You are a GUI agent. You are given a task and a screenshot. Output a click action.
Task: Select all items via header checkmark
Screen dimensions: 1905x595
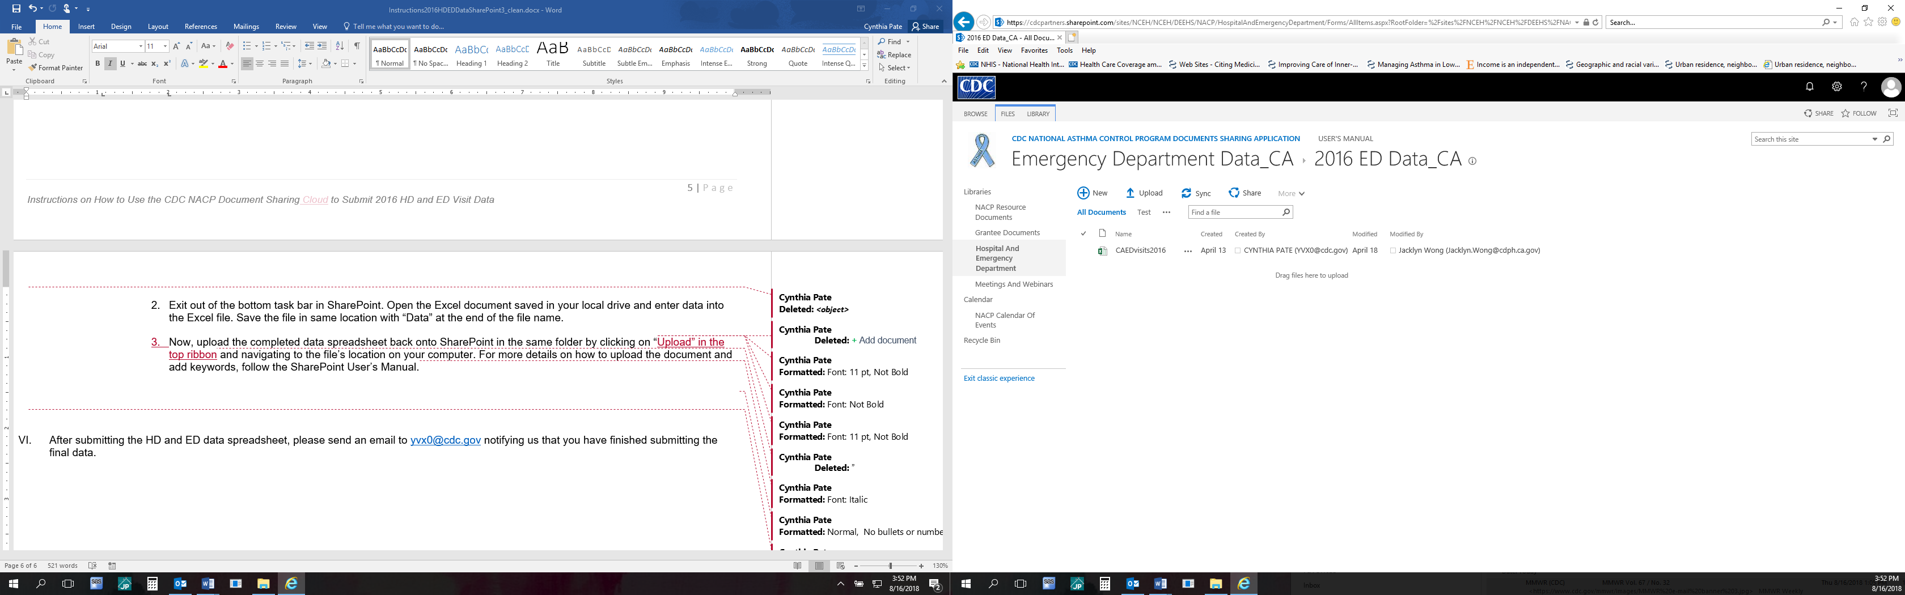point(1083,233)
